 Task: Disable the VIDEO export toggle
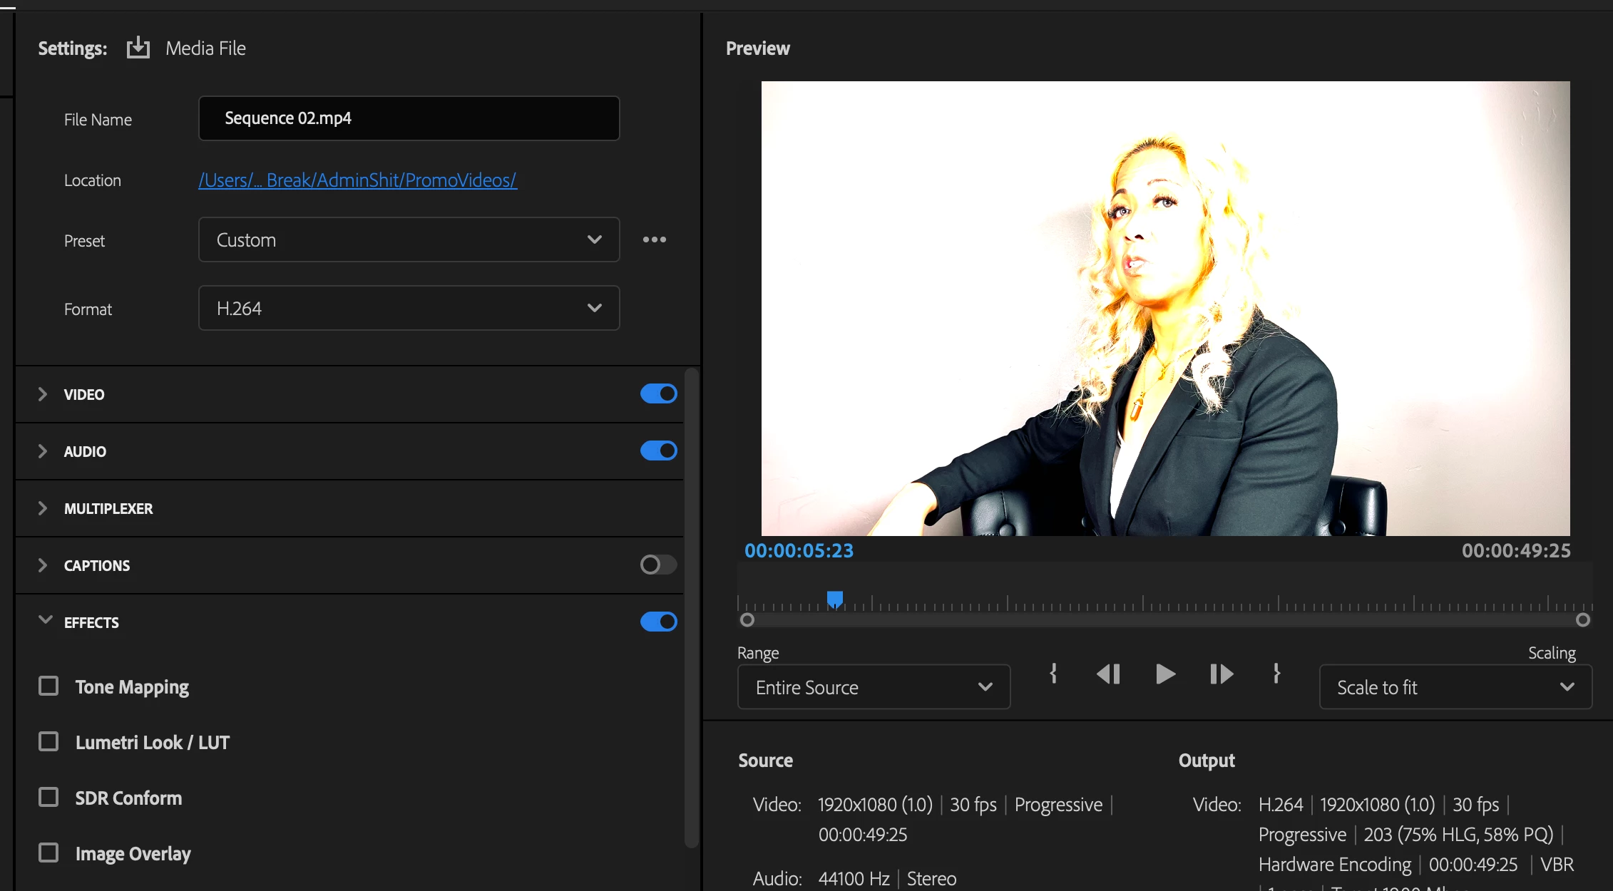pyautogui.click(x=658, y=393)
